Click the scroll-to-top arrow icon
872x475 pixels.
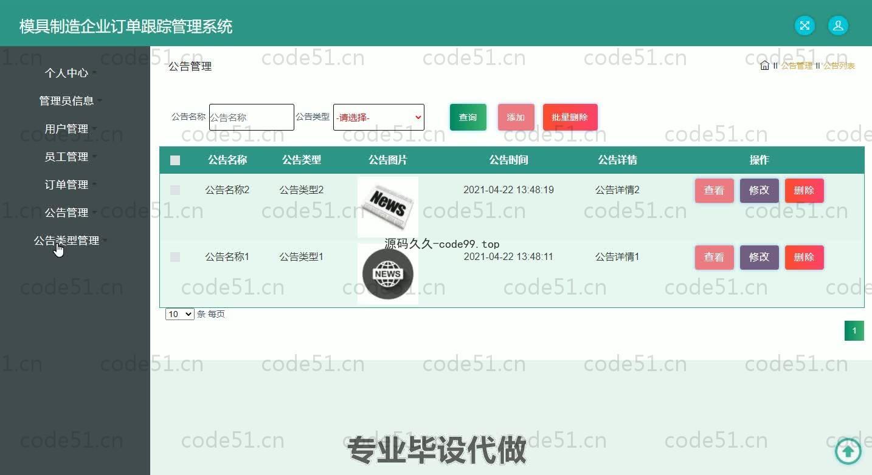tap(848, 451)
